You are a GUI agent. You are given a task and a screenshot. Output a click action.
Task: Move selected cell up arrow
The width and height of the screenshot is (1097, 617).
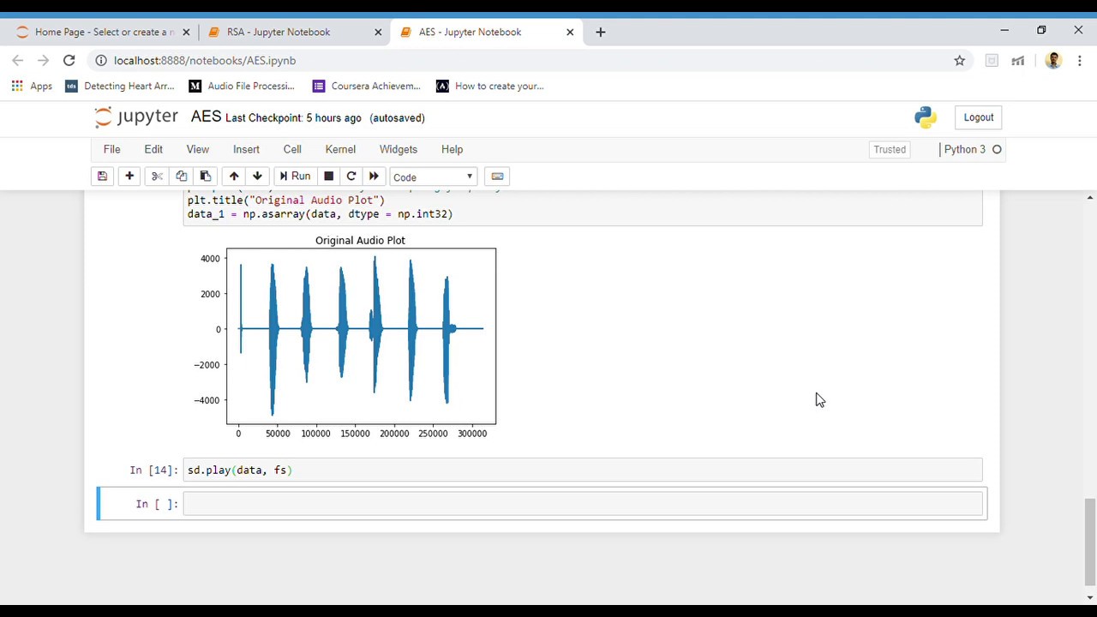tap(234, 177)
